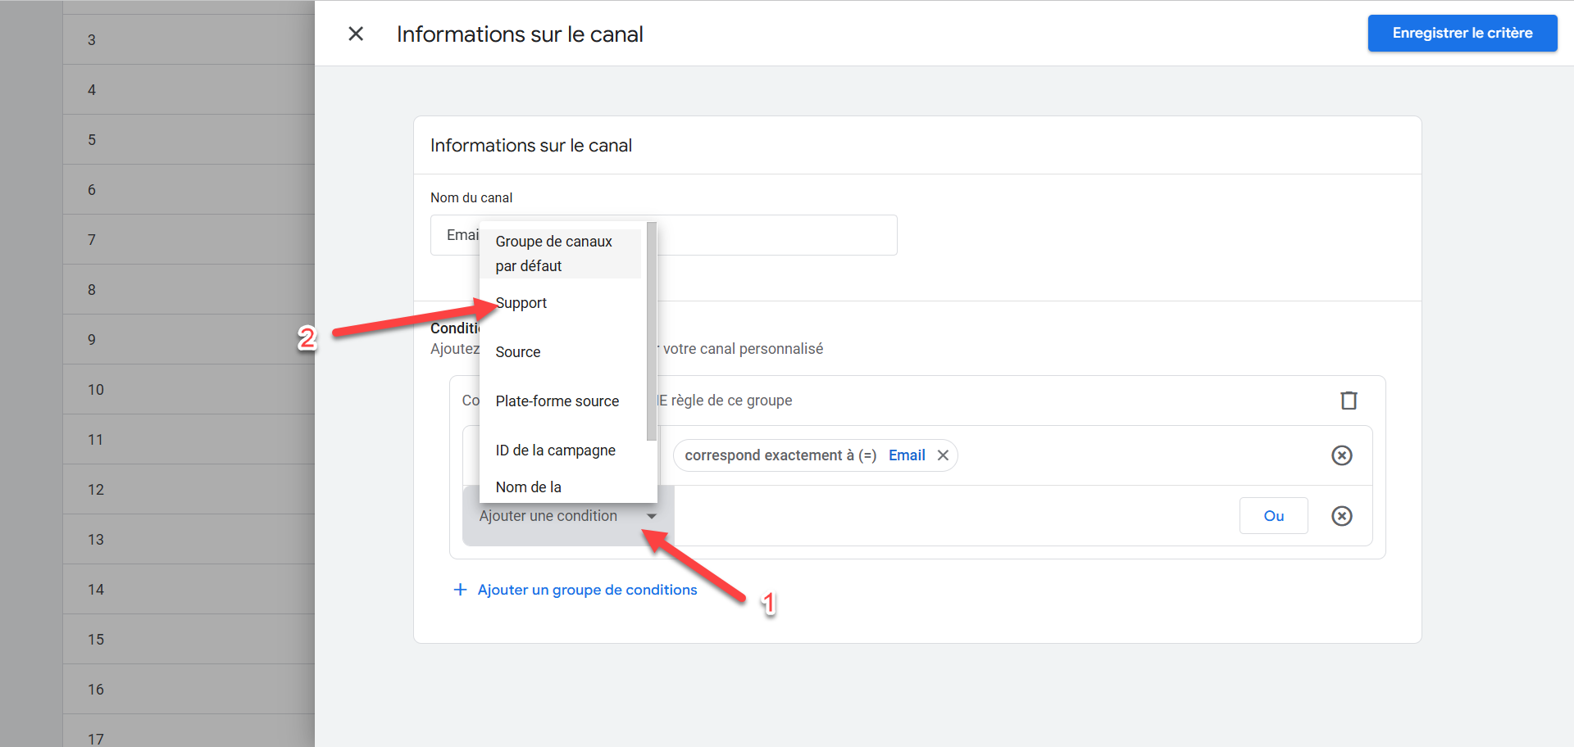Clear the Email value chip
Image resolution: width=1574 pixels, height=747 pixels.
(944, 455)
